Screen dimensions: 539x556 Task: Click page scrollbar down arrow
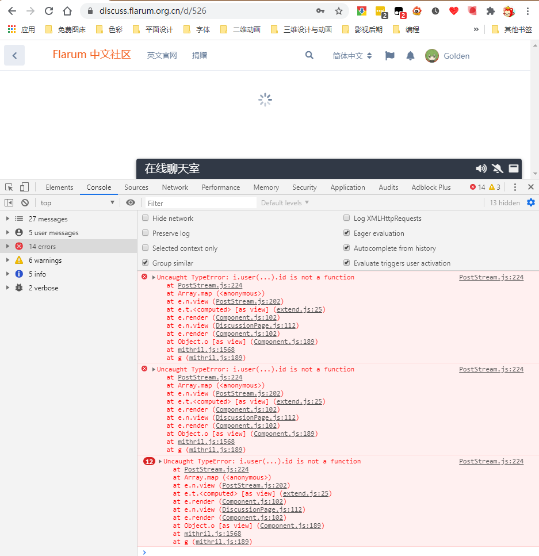point(535,174)
